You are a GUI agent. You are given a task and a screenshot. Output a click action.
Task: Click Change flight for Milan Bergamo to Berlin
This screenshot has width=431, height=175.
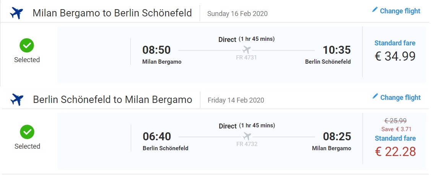[x=400, y=11]
